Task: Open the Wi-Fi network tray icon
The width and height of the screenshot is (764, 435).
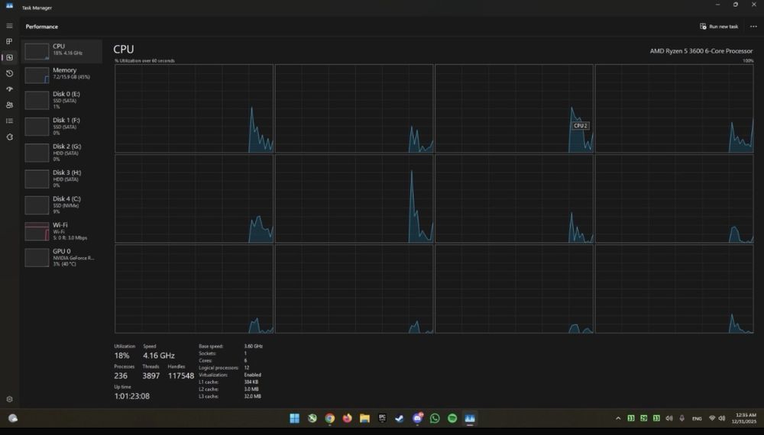Action: [x=712, y=418]
